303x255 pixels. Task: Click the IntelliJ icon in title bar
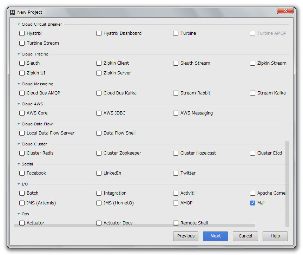tap(13, 12)
